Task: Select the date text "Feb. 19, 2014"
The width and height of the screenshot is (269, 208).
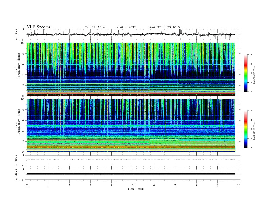Action: tap(95, 27)
